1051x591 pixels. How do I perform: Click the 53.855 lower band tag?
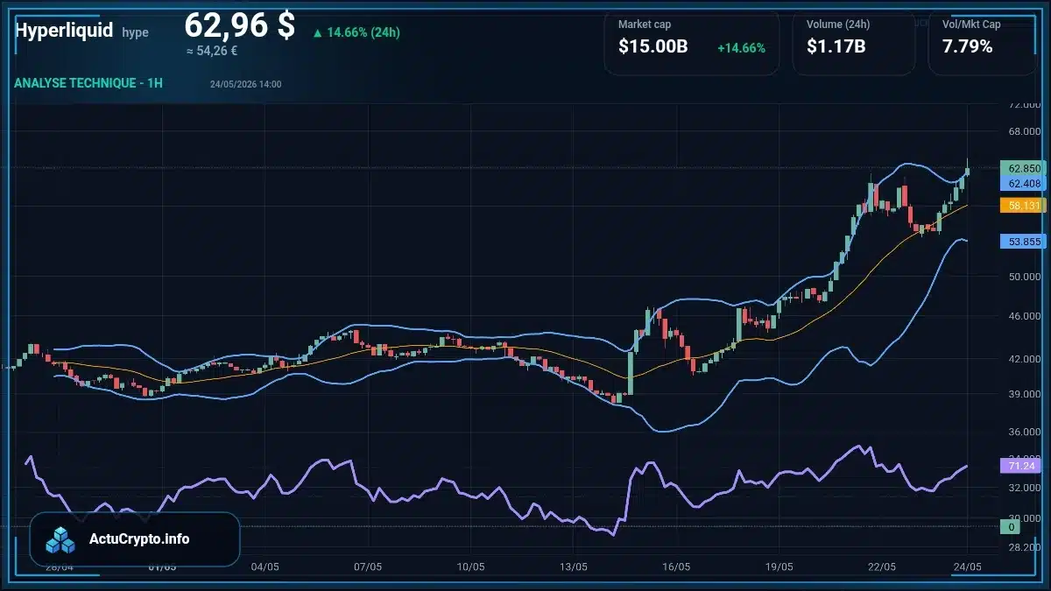click(1021, 241)
